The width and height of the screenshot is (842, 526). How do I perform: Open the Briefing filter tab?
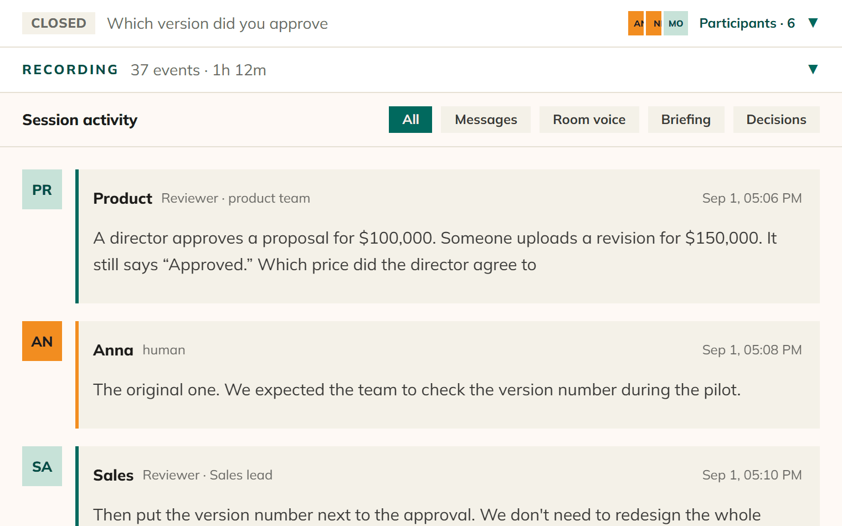pyautogui.click(x=686, y=120)
